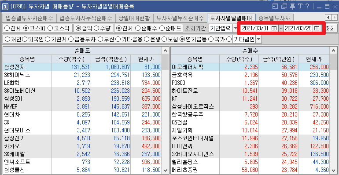This screenshot has width=339, height=175.
Task: Select the 하이트진로 row
Action: 250,91
